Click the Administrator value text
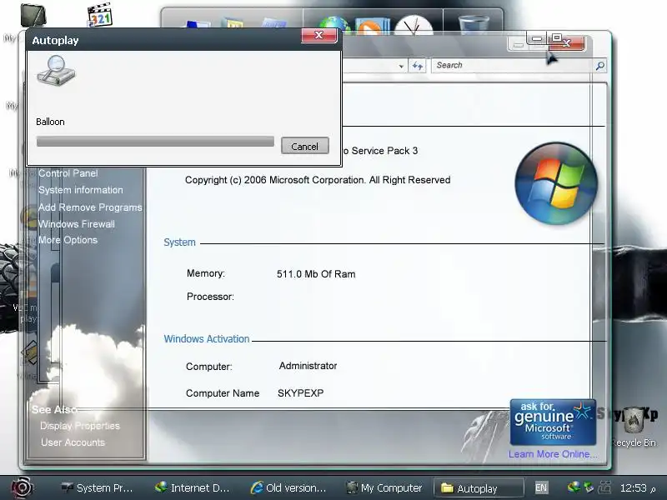This screenshot has width=667, height=500. coord(308,366)
